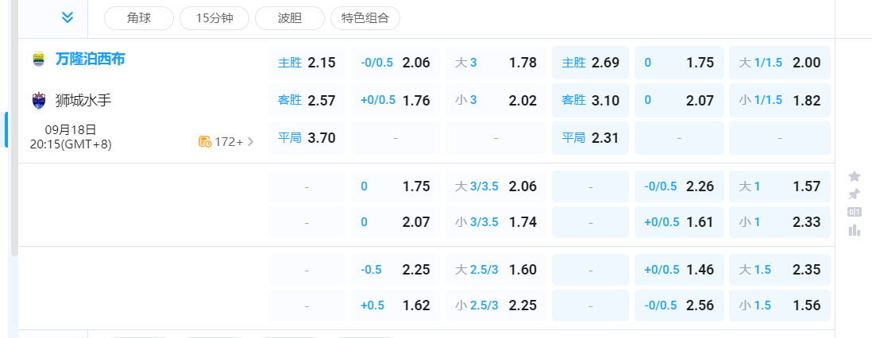Switch to the 15分钟 tab

click(x=214, y=18)
